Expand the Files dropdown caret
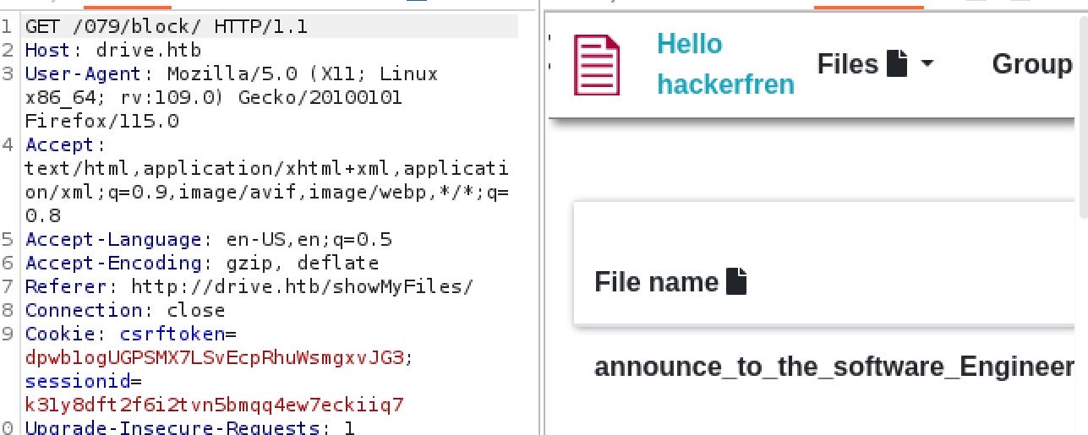This screenshot has height=435, width=1088. (927, 64)
